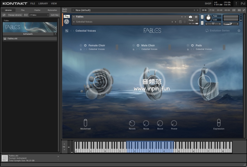Click the Reverb knob
247x167 pixels.
pos(132,123)
